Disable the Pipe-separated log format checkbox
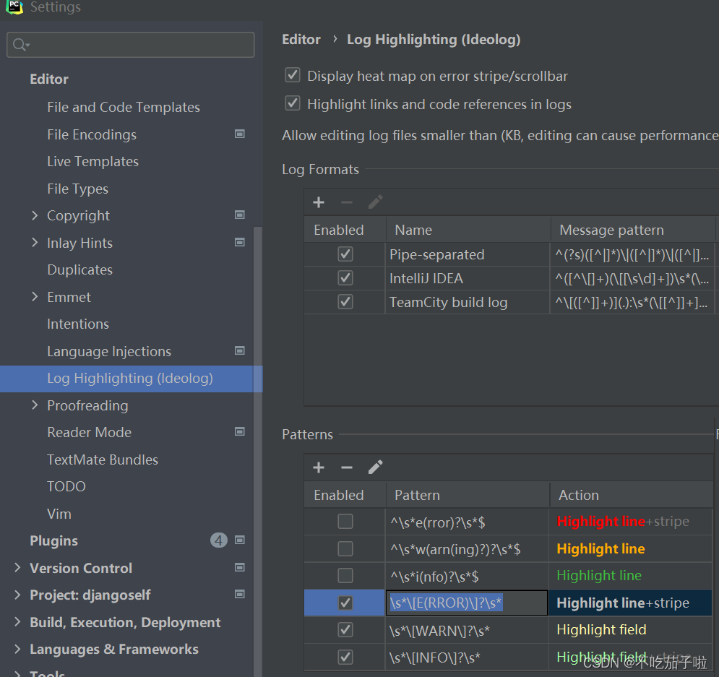The image size is (719, 677). [345, 254]
